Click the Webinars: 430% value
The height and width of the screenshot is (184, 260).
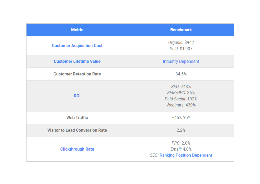(x=181, y=105)
